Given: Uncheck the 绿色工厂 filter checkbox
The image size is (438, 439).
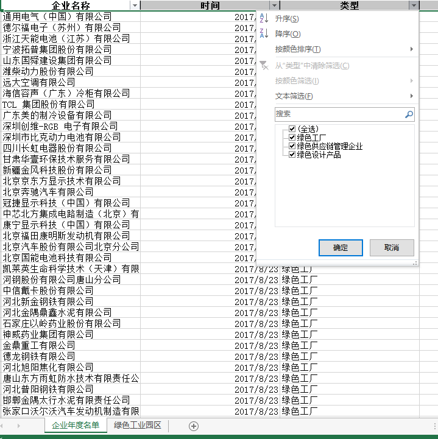Looking at the screenshot, I should [292, 138].
